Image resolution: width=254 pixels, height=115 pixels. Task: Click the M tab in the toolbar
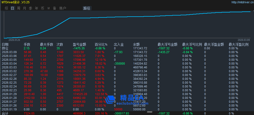(48, 8)
